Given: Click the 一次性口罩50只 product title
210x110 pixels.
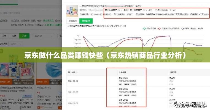Looking at the screenshot, I should [44, 87].
